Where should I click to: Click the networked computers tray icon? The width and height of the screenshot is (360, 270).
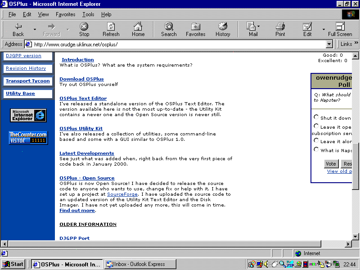336,264
